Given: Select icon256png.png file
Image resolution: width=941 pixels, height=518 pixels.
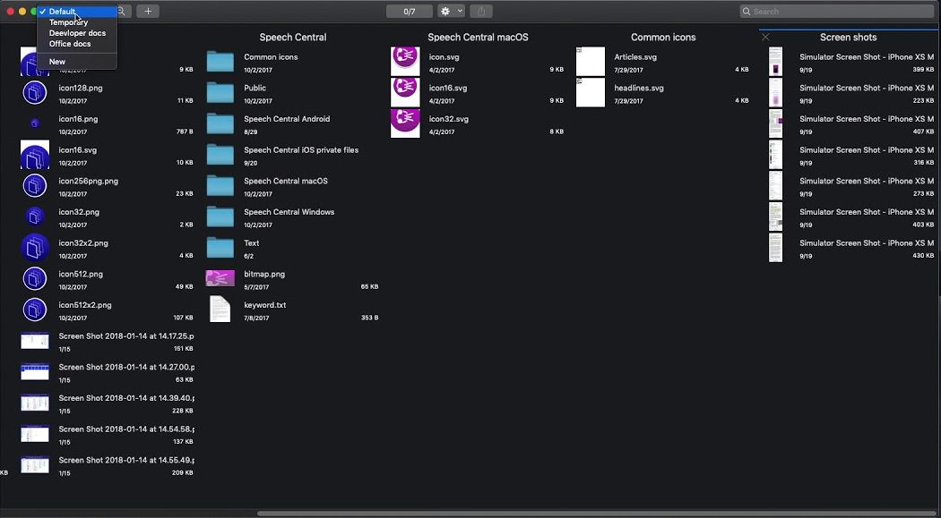Looking at the screenshot, I should tap(107, 187).
